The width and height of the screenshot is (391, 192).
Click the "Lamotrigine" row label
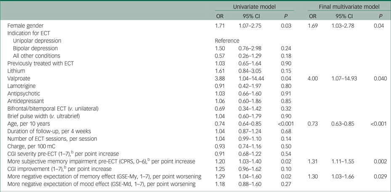click(x=22, y=86)
